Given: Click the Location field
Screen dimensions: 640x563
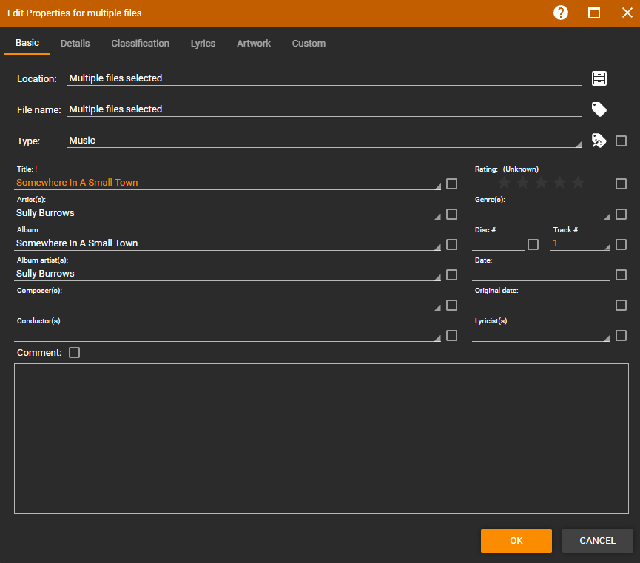Looking at the screenshot, I should pos(324,78).
